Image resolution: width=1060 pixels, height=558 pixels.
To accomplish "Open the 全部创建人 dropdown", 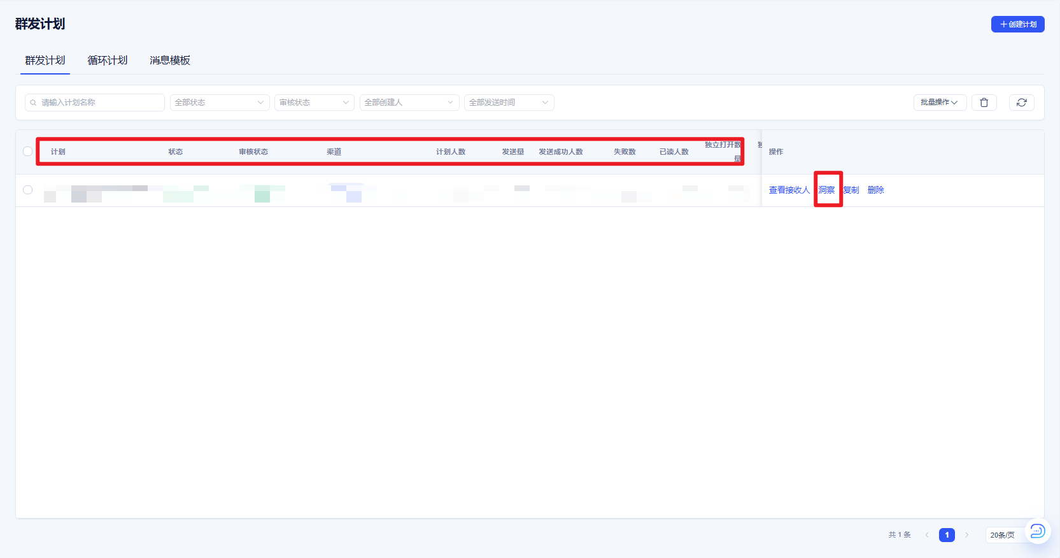I will (409, 103).
